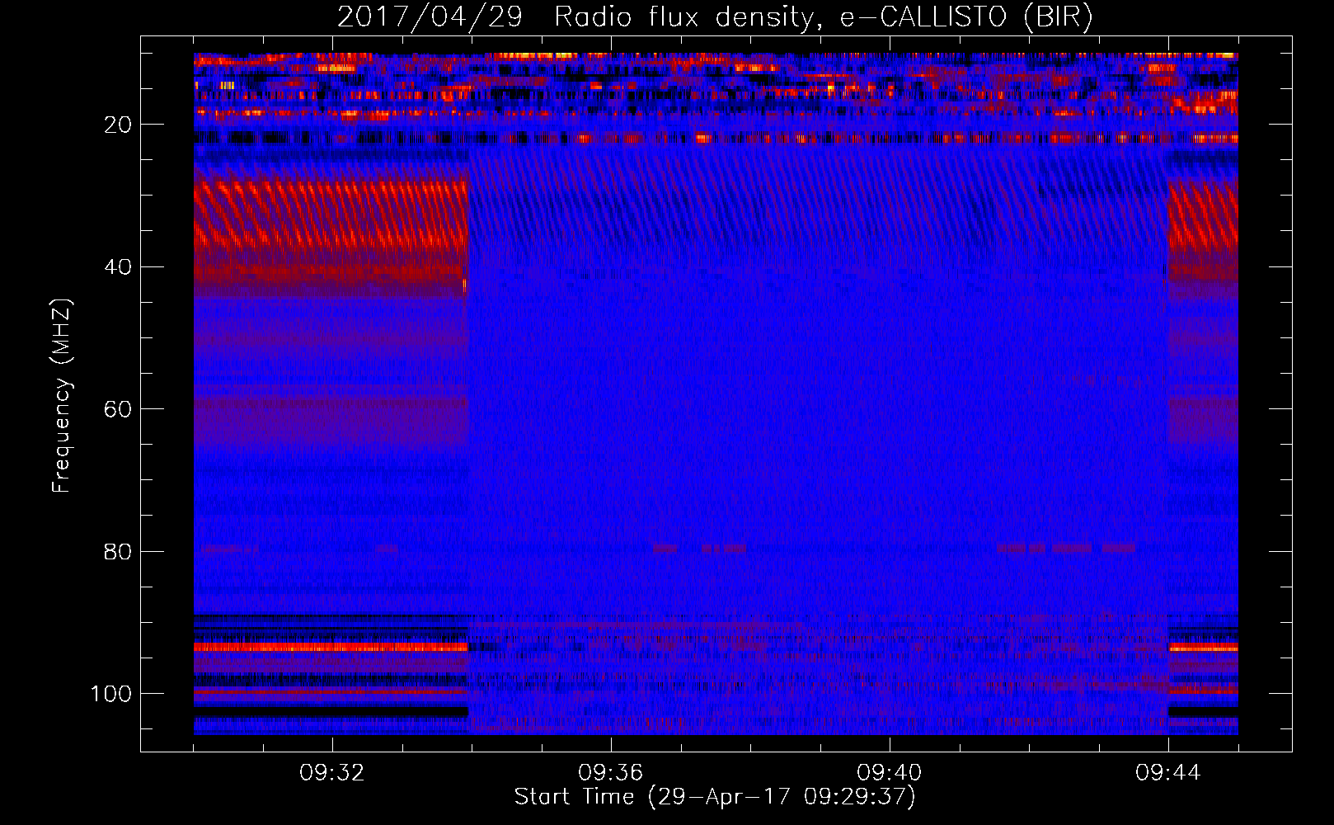The image size is (1334, 825).
Task: Click the 100 frequency tick label
Action: point(111,694)
